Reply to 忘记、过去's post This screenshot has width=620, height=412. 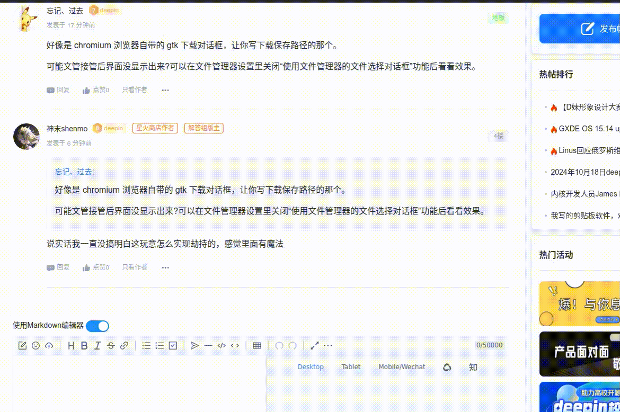point(58,90)
